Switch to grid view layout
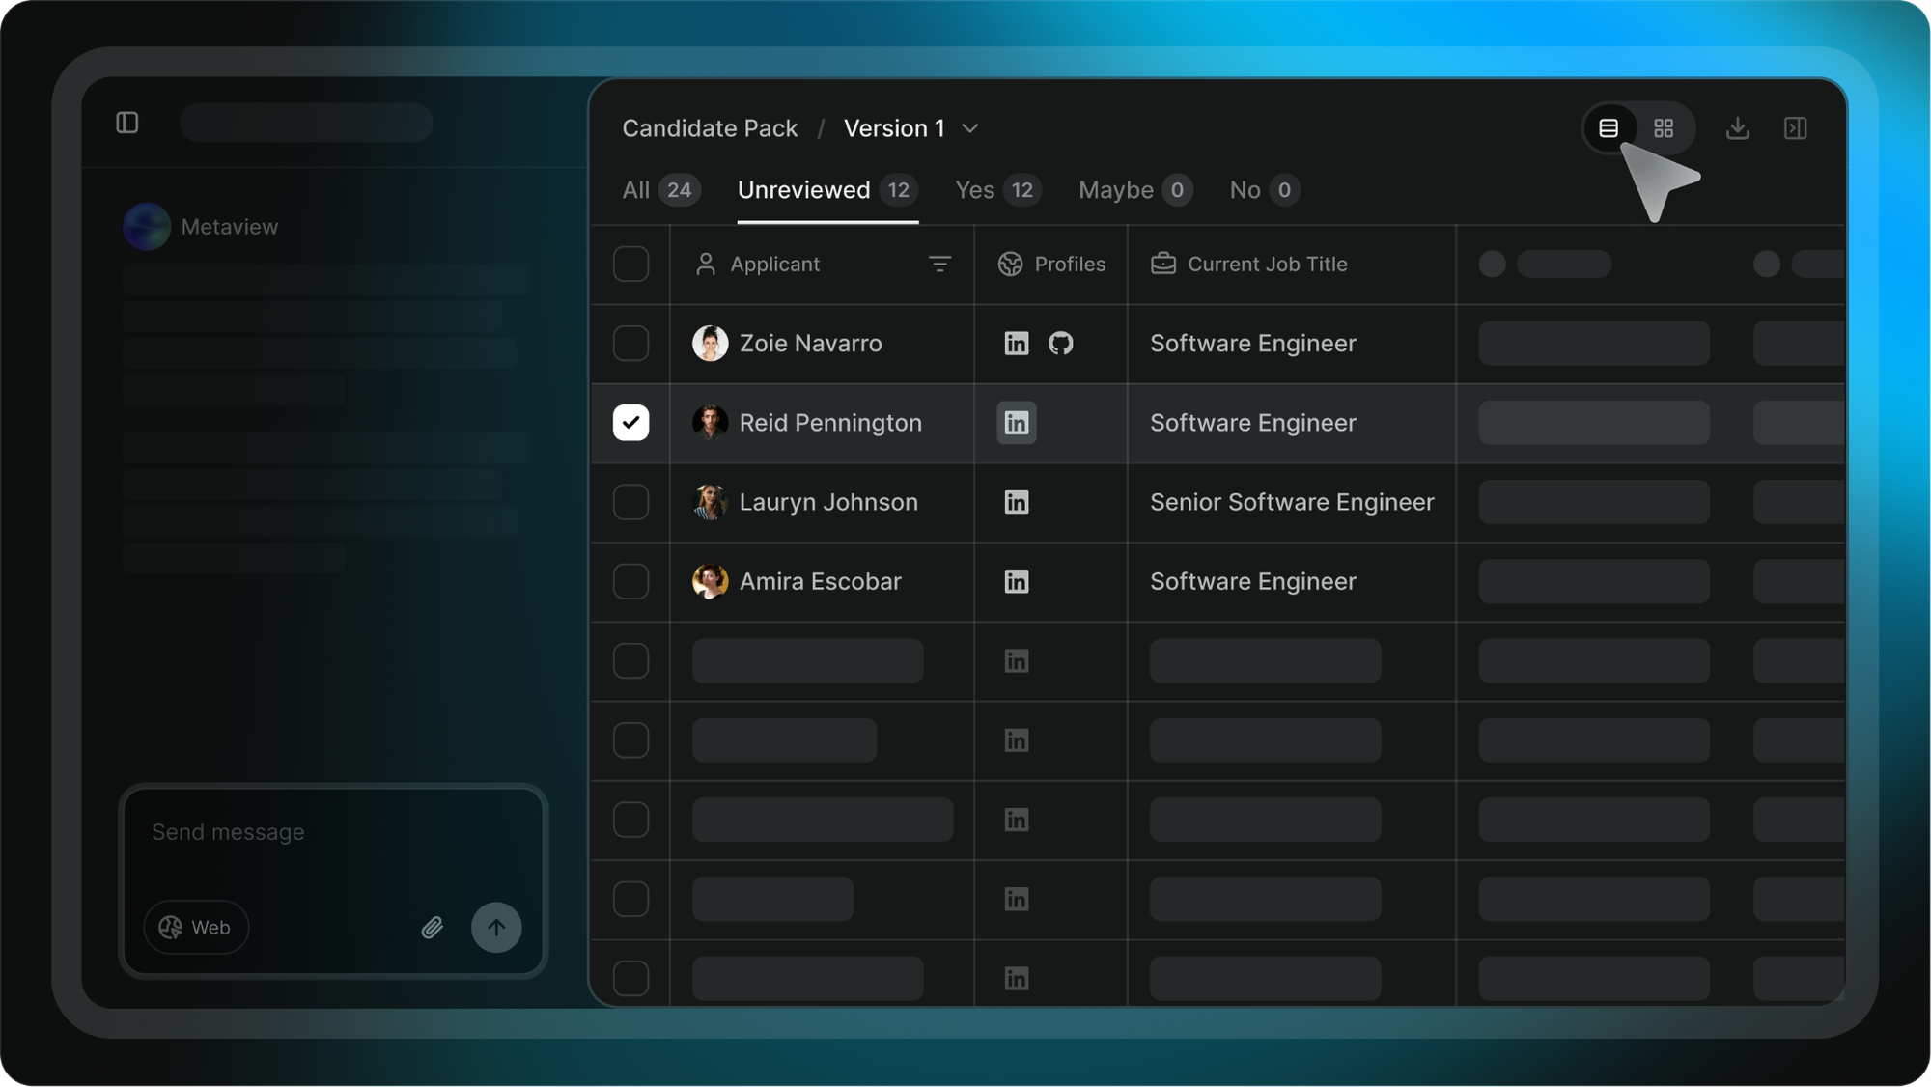Viewport: 1931px width, 1087px height. tap(1664, 128)
